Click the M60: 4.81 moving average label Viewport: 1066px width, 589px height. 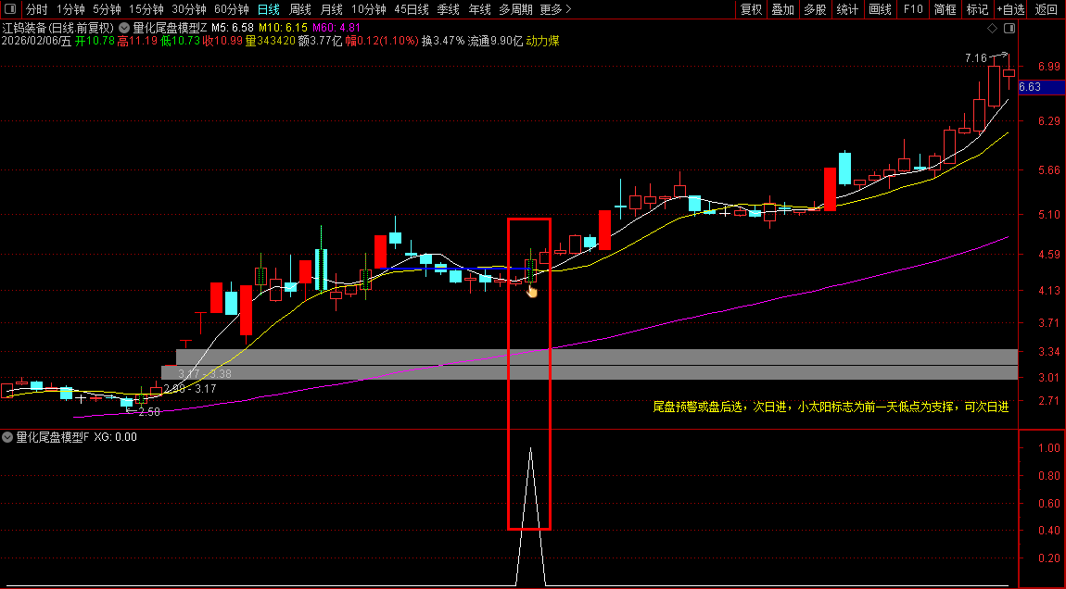[x=336, y=28]
